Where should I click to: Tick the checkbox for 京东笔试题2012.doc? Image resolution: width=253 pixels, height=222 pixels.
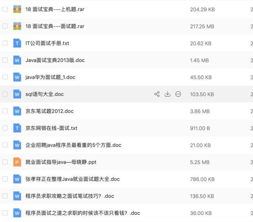[x=5, y=111]
